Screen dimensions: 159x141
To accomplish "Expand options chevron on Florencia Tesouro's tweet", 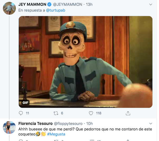I will (151, 123).
